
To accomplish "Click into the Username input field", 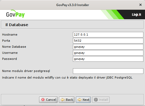I will click(108, 53).
